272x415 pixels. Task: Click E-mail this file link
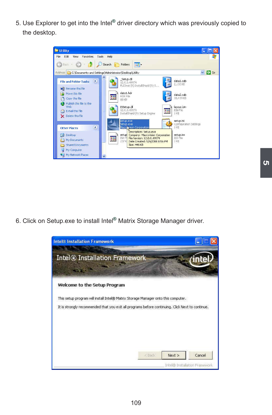74,111
